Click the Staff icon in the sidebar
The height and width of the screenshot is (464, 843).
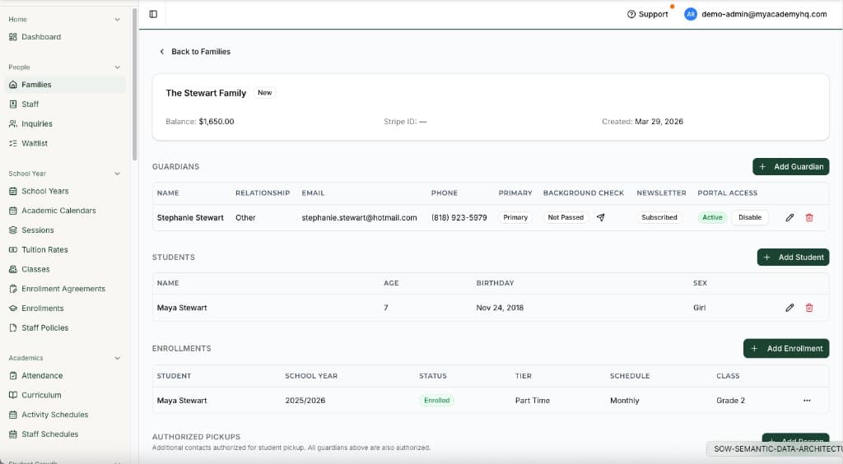[x=13, y=104]
